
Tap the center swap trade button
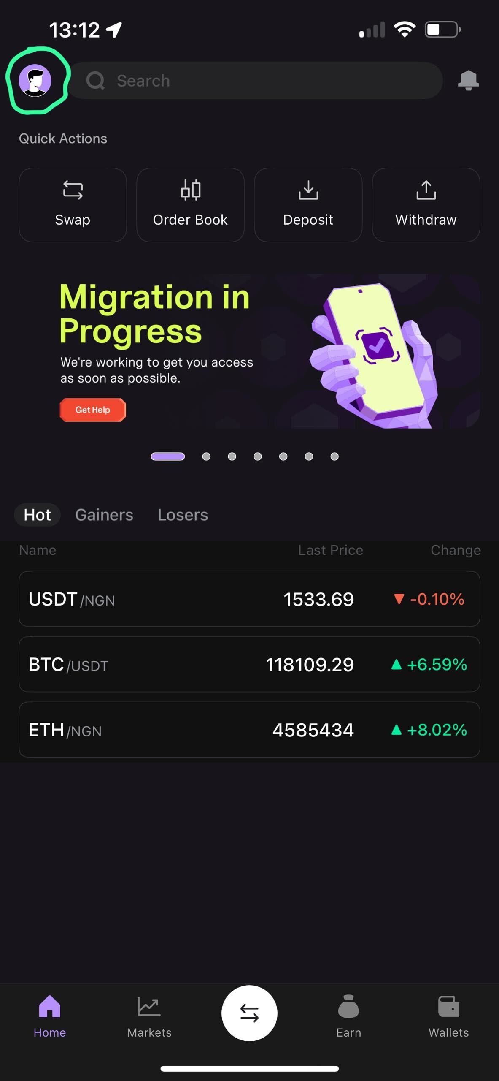click(249, 1013)
